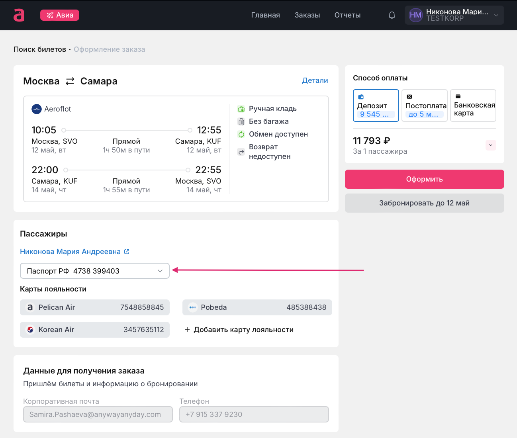Open the user account menu chevron

(x=496, y=15)
